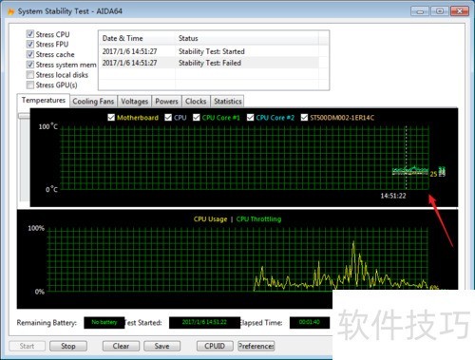The width and height of the screenshot is (475, 360).
Task: Uncheck the Stress CPU checkbox
Action: coord(30,34)
